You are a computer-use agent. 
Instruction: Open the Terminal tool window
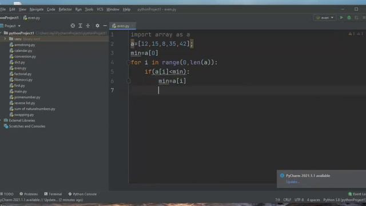53,194
